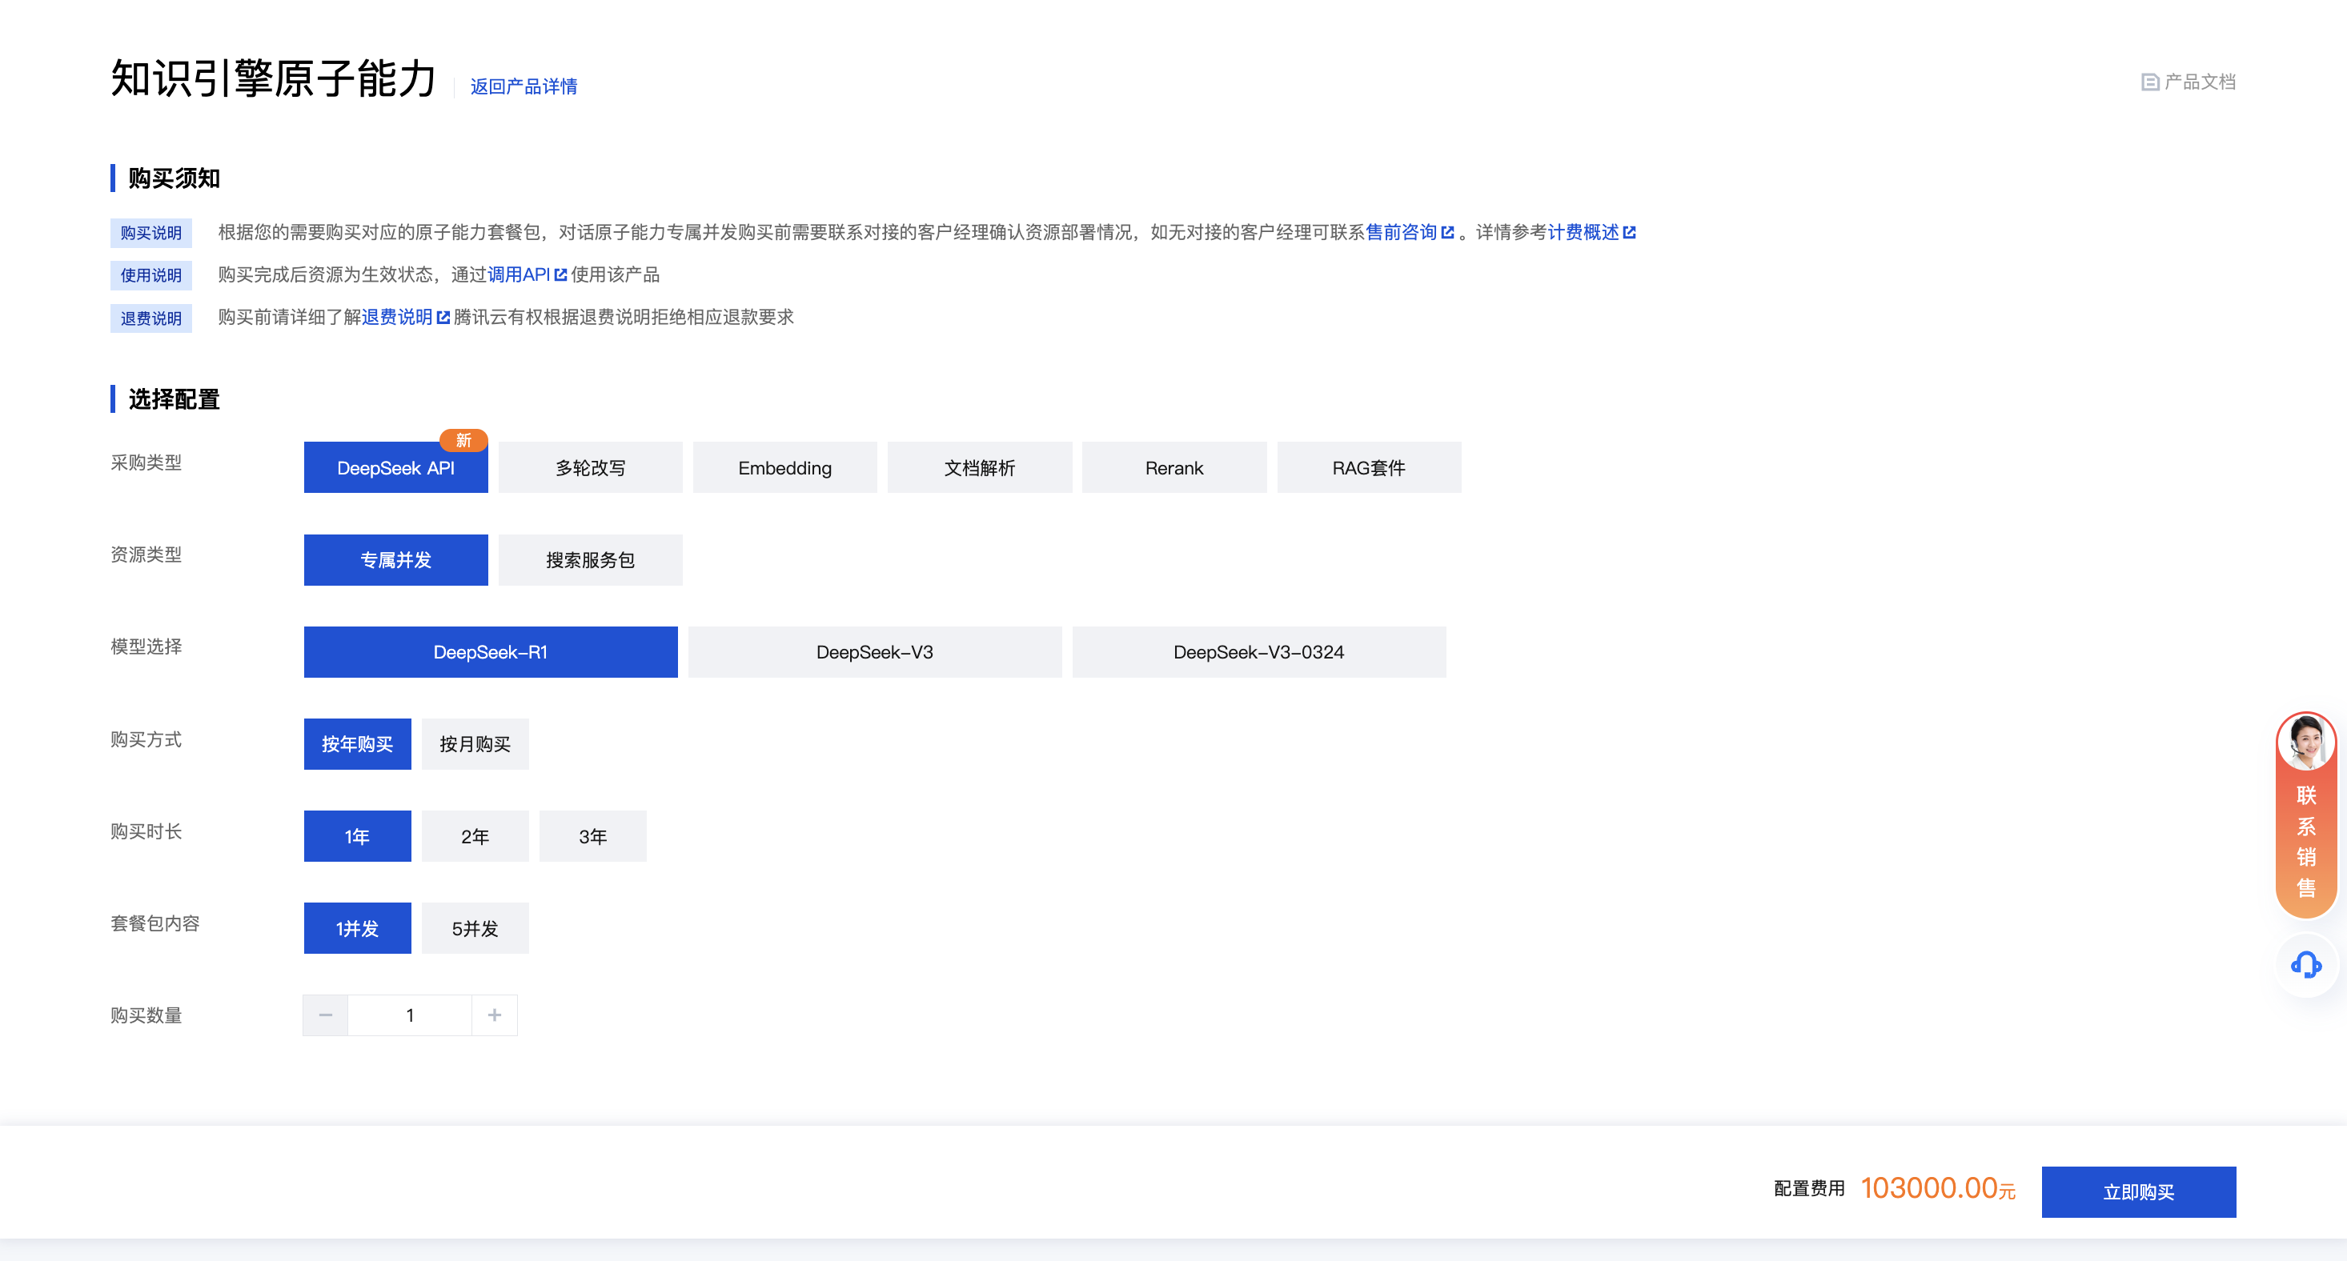Open 计费概述 link
The image size is (2347, 1261).
point(1583,232)
